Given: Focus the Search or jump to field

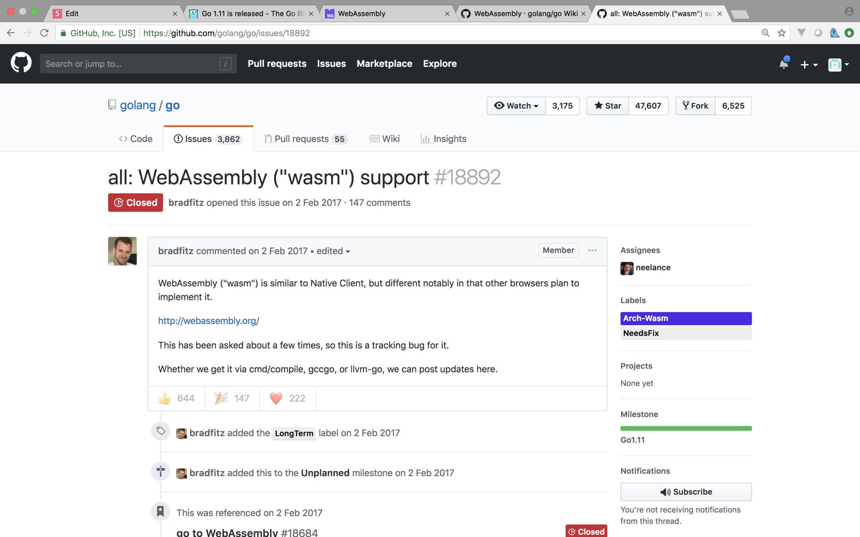Looking at the screenshot, I should (x=131, y=64).
